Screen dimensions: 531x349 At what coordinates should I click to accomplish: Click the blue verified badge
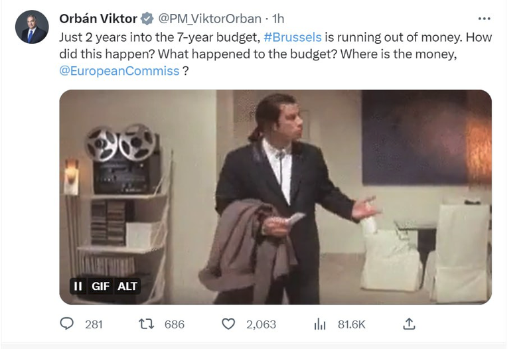[x=147, y=19]
